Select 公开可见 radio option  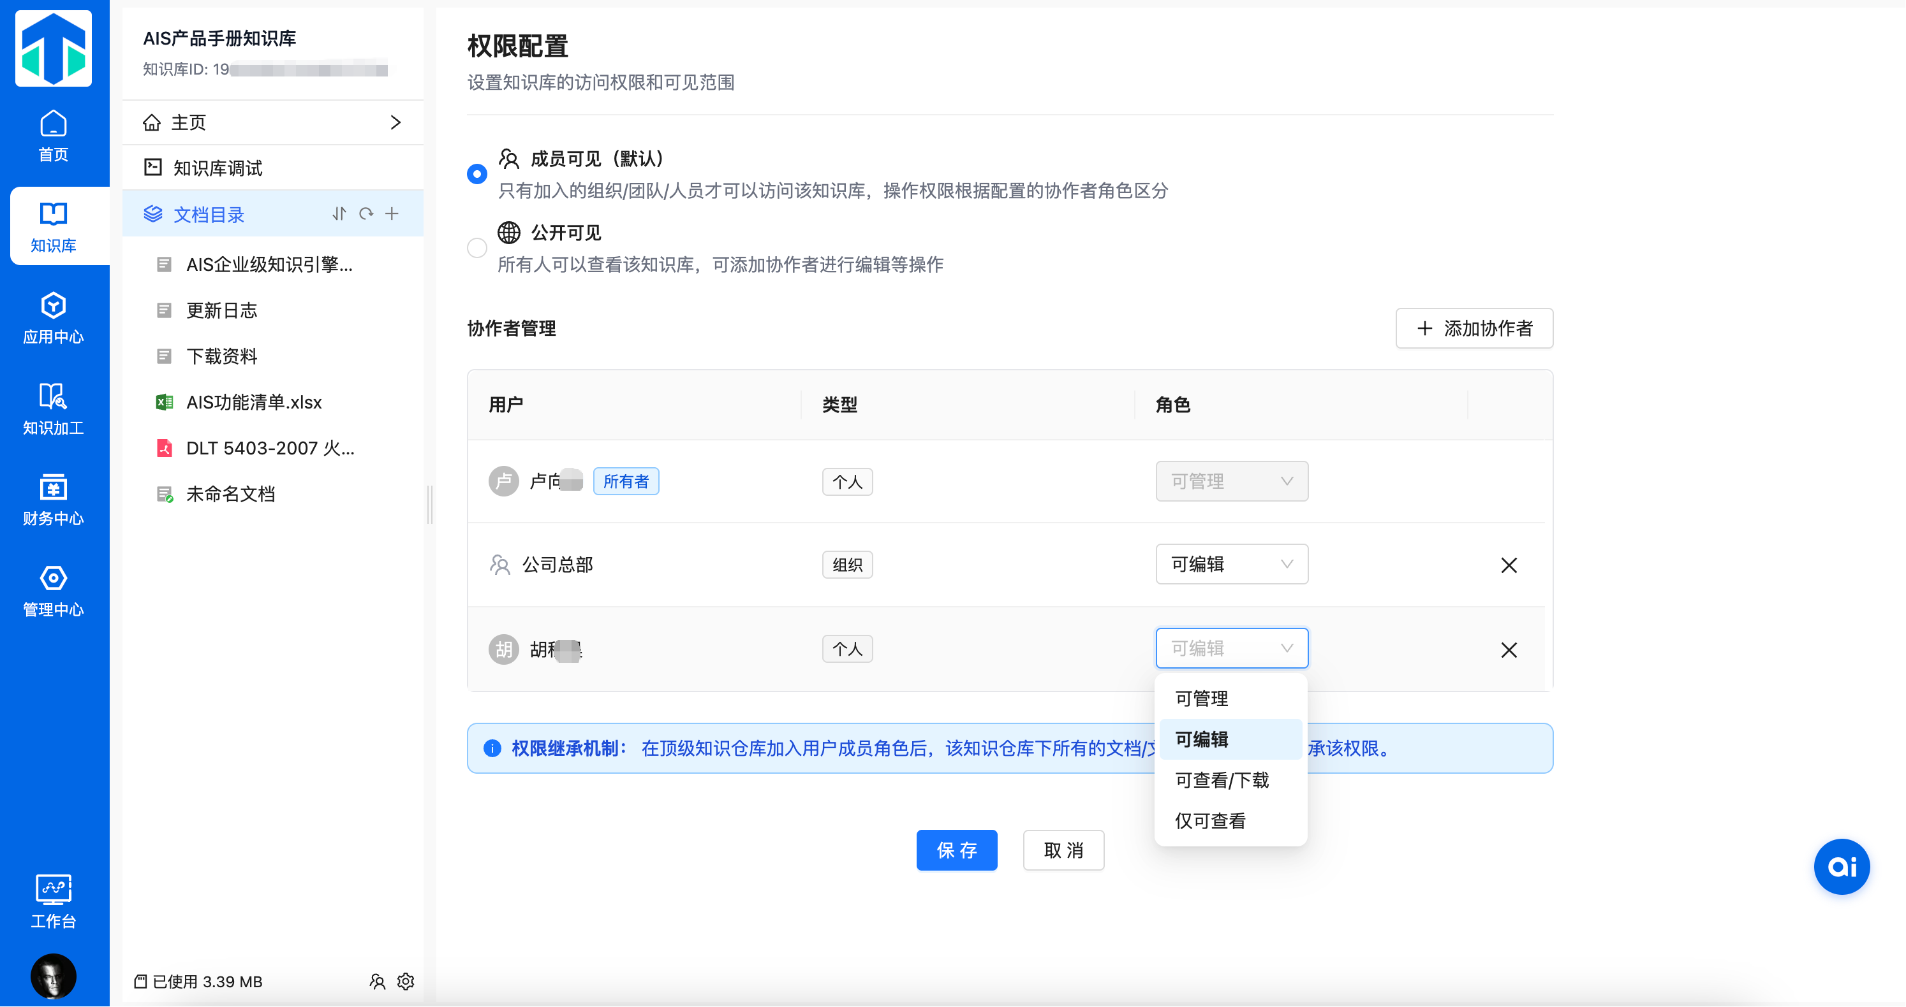[477, 248]
